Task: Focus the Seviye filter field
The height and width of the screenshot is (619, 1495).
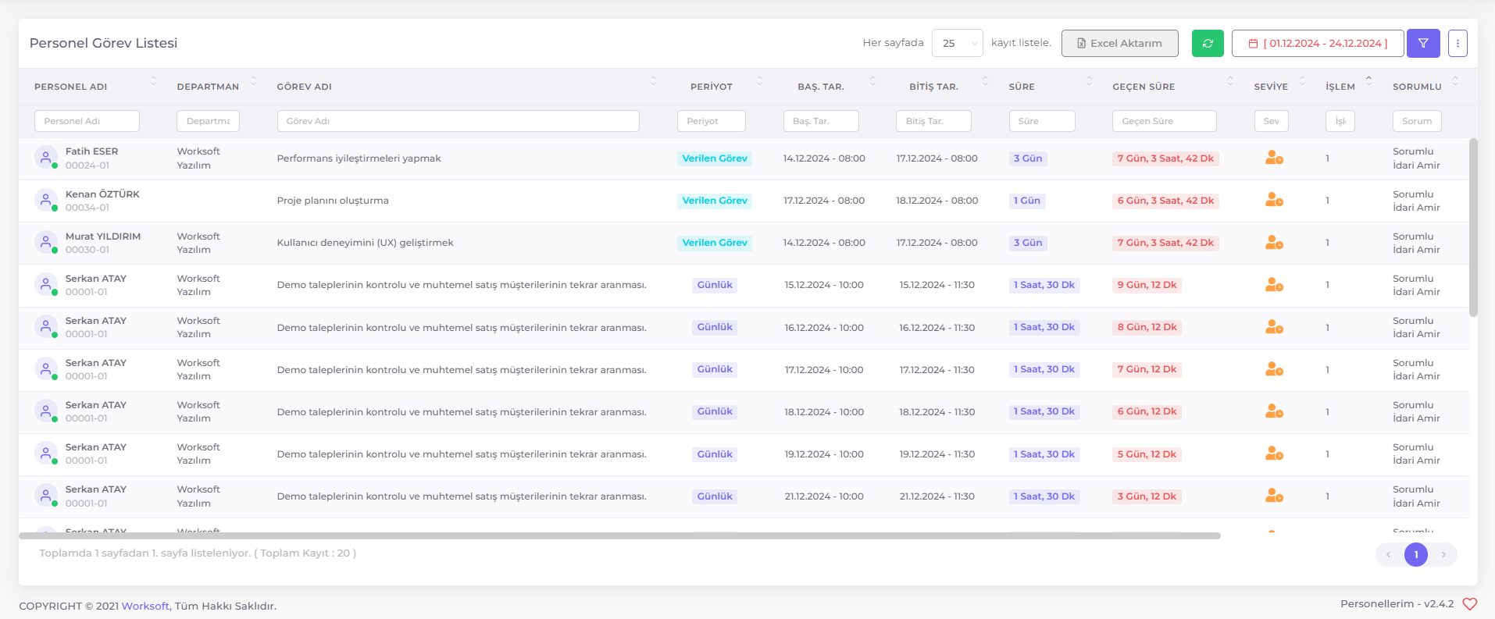Action: (x=1272, y=121)
